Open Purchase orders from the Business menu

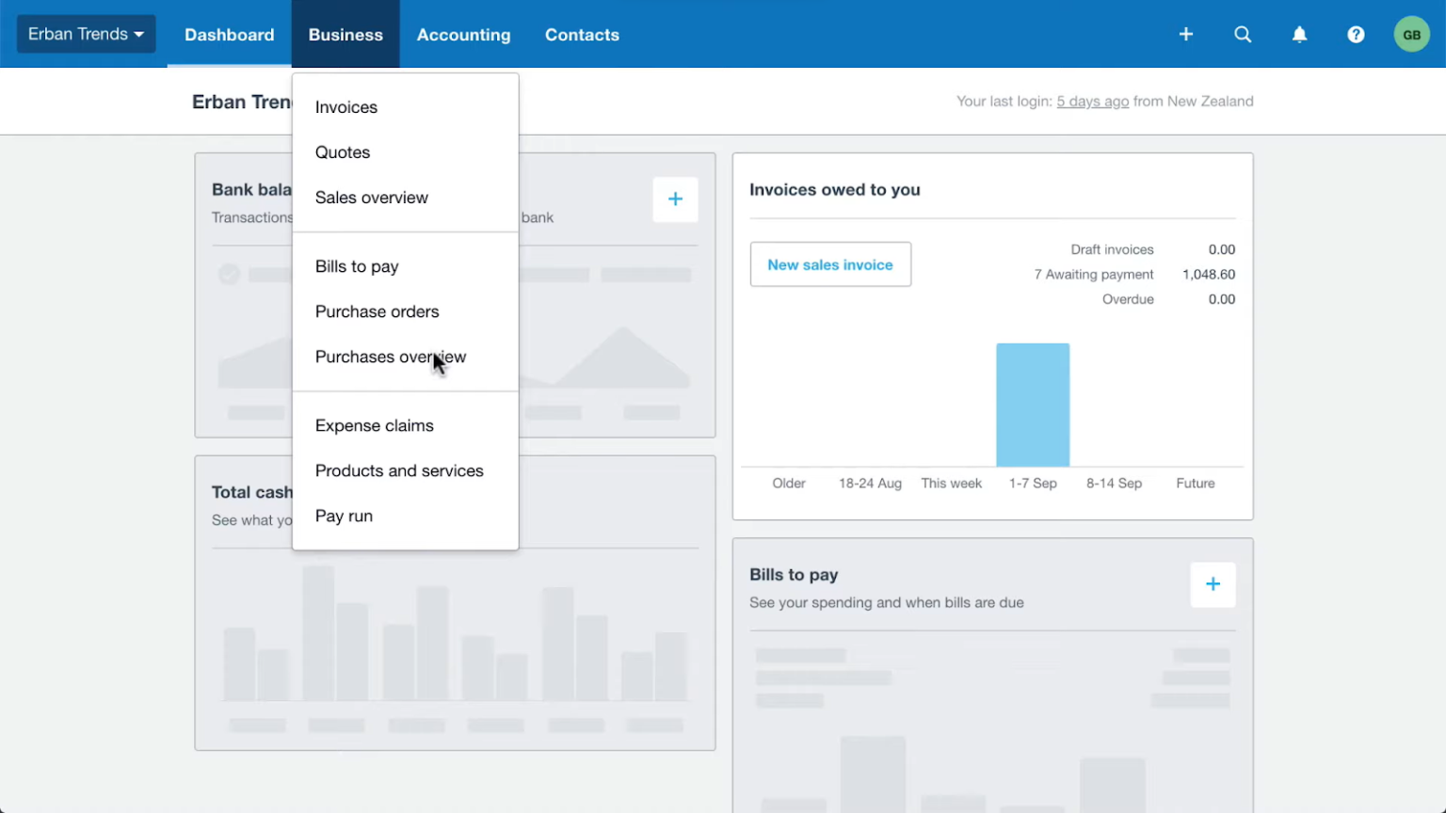[x=377, y=311]
